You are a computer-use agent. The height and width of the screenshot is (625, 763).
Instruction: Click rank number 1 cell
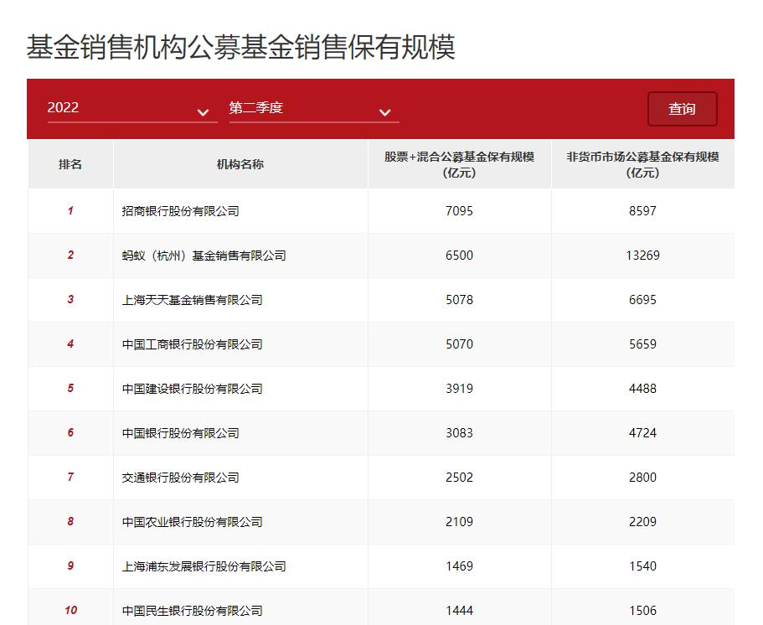click(70, 211)
